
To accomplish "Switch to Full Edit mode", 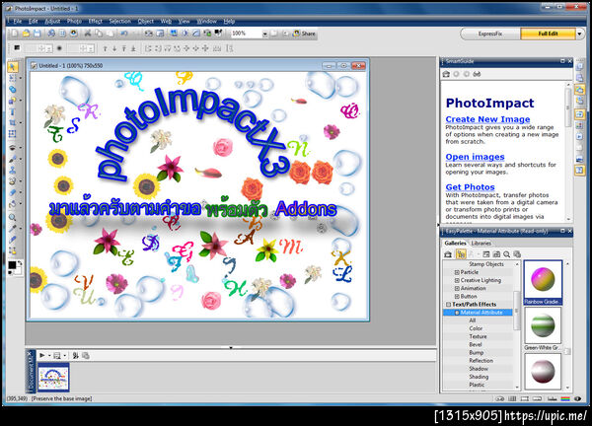I will (548, 34).
